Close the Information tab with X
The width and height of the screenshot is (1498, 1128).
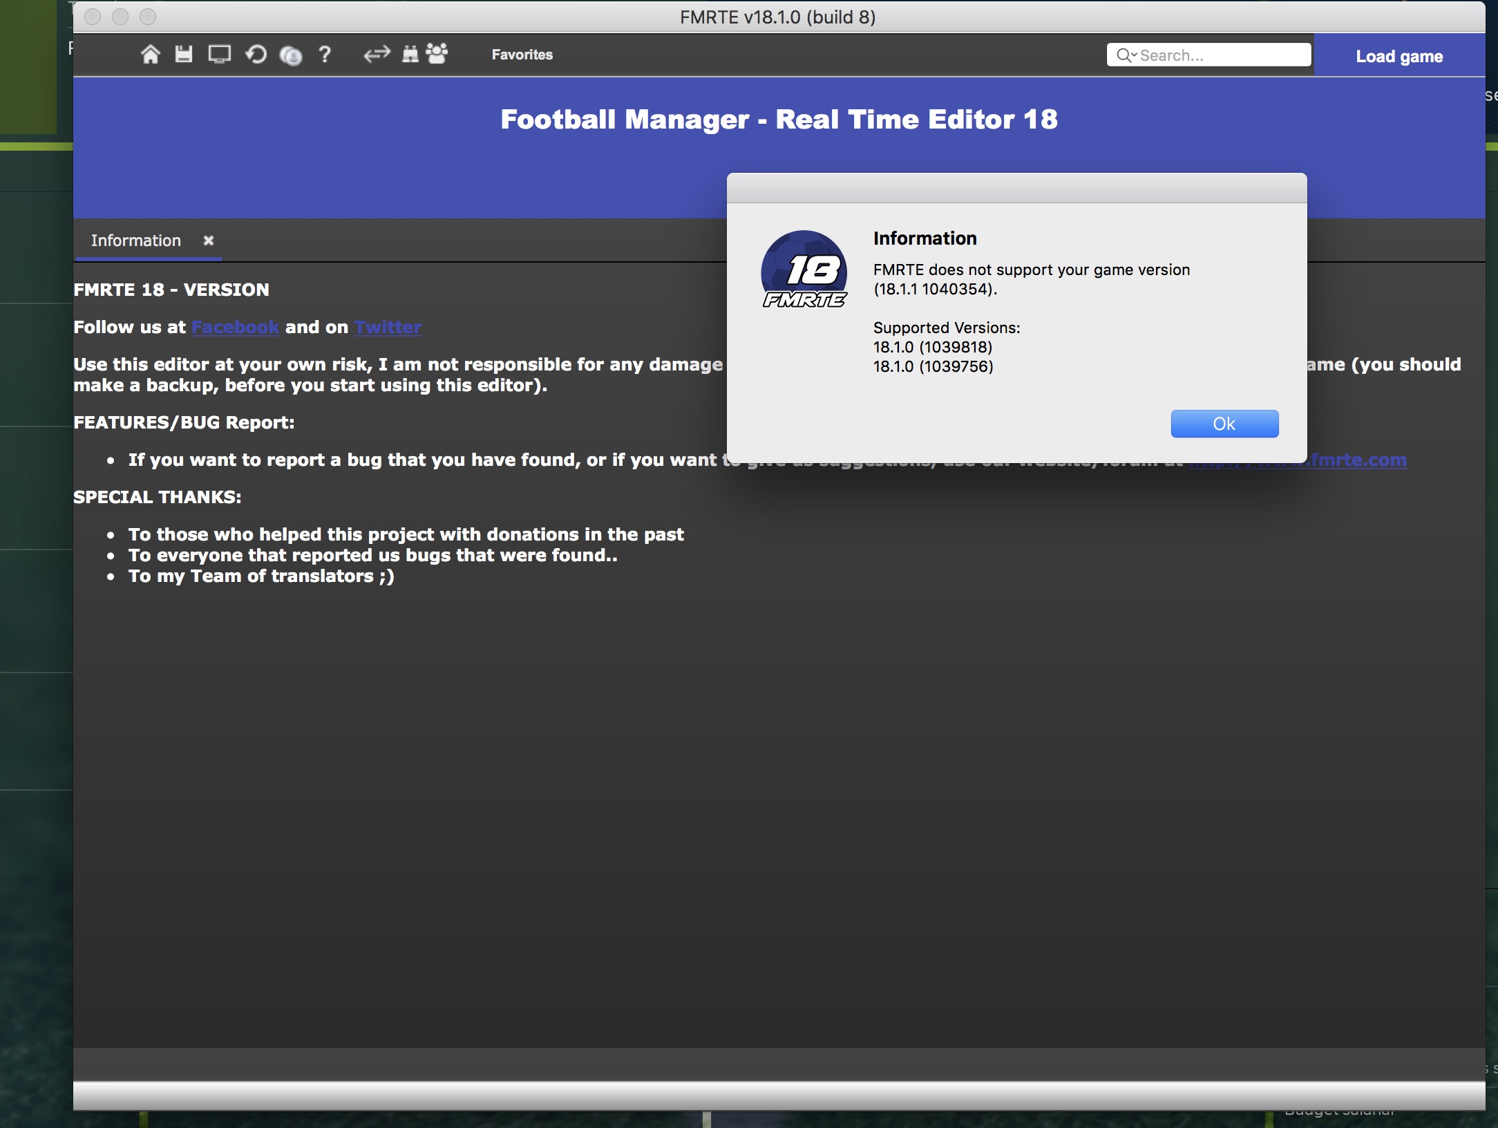tap(209, 241)
